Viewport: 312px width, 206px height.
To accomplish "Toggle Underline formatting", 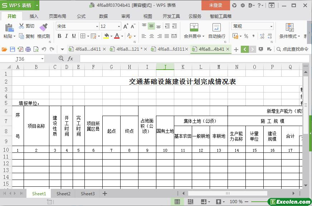I will click(74, 36).
